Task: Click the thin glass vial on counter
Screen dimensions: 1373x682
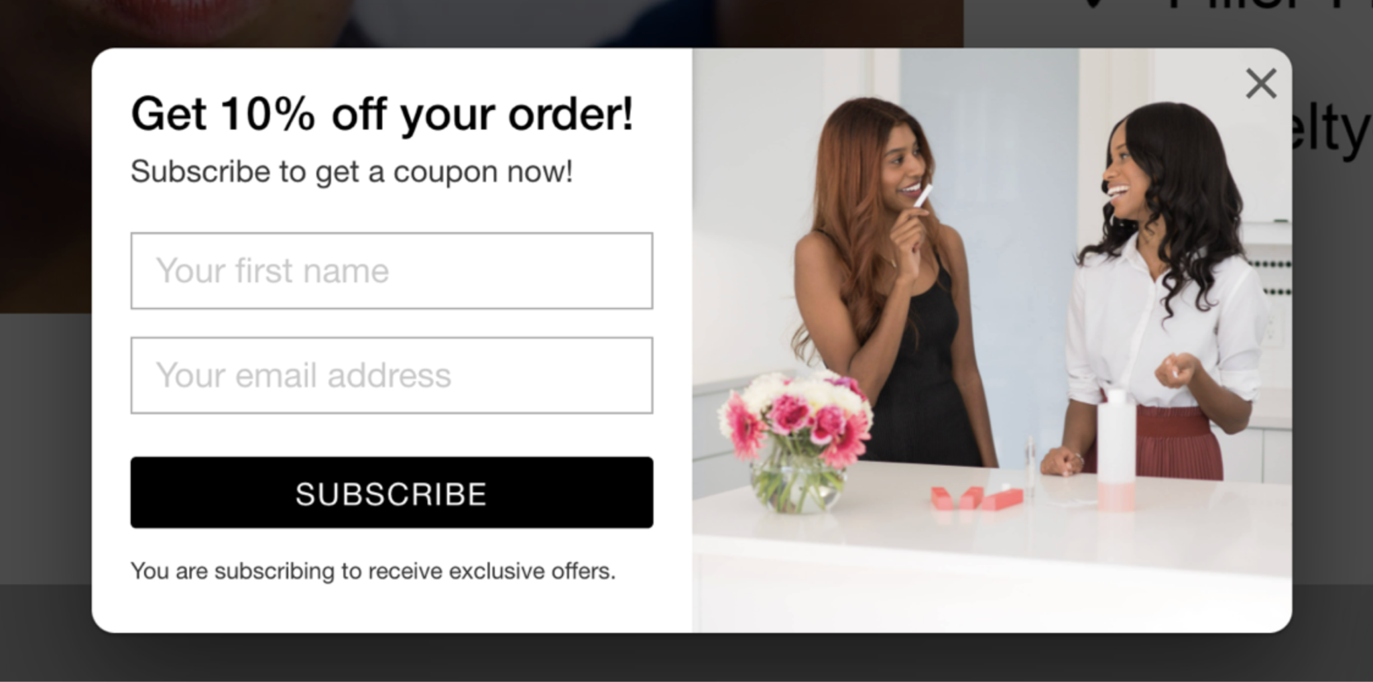Action: point(1030,467)
